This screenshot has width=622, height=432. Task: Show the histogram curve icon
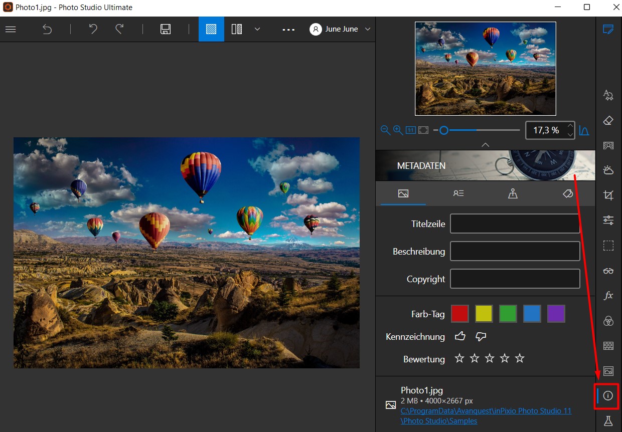click(584, 130)
